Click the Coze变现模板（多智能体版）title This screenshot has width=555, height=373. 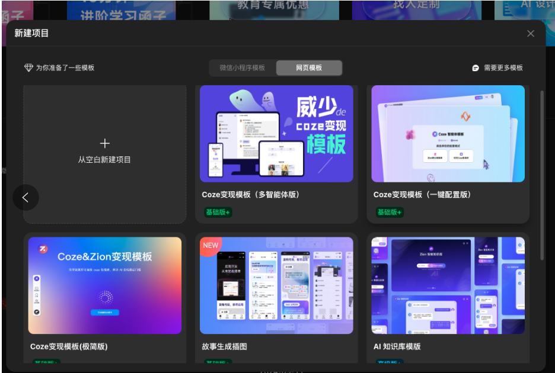(251, 194)
